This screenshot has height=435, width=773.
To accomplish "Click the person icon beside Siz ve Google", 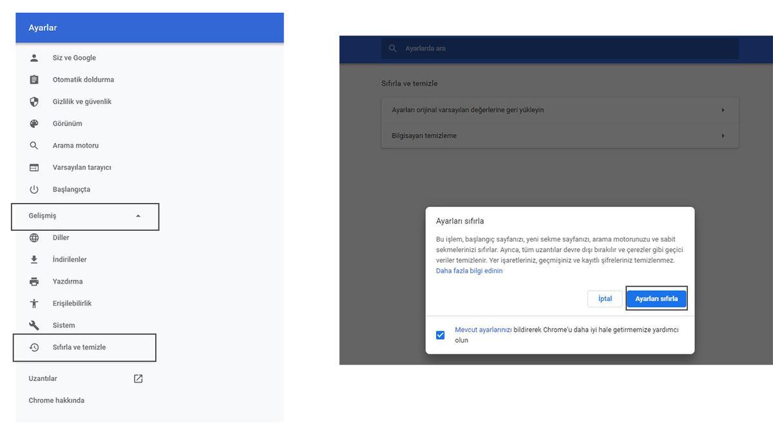I will 34,58.
